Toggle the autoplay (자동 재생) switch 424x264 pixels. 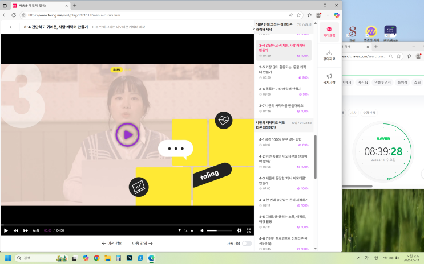(247, 244)
